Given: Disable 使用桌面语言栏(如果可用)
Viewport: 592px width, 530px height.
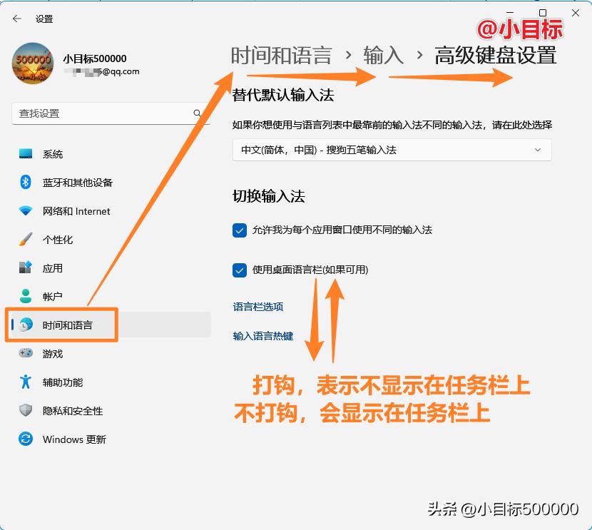Looking at the screenshot, I should coord(239,270).
